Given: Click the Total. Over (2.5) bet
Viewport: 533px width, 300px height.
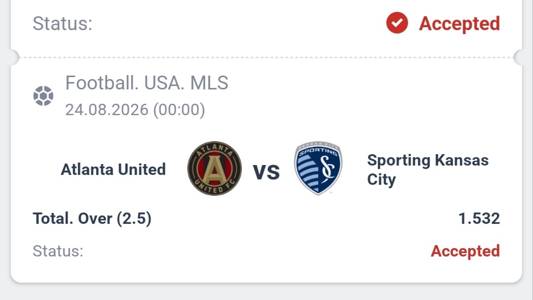Looking at the screenshot, I should [x=92, y=218].
